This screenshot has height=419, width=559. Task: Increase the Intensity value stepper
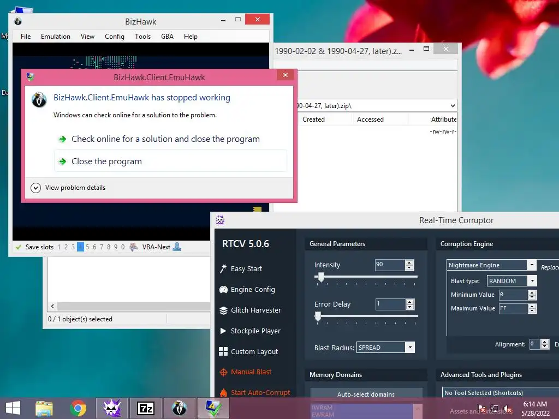click(x=409, y=262)
